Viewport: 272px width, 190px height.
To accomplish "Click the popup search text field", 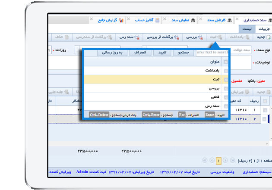I will click(x=212, y=53).
